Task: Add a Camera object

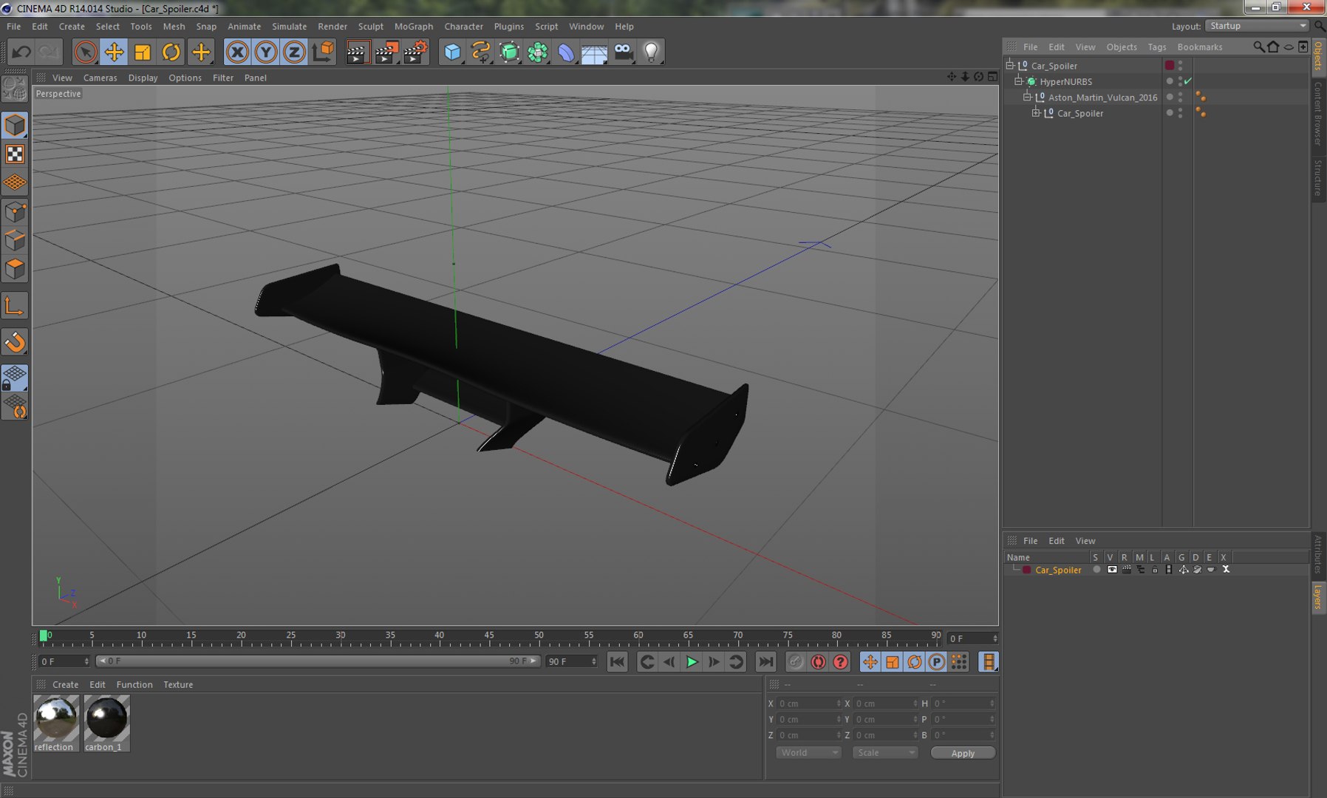Action: click(x=624, y=52)
